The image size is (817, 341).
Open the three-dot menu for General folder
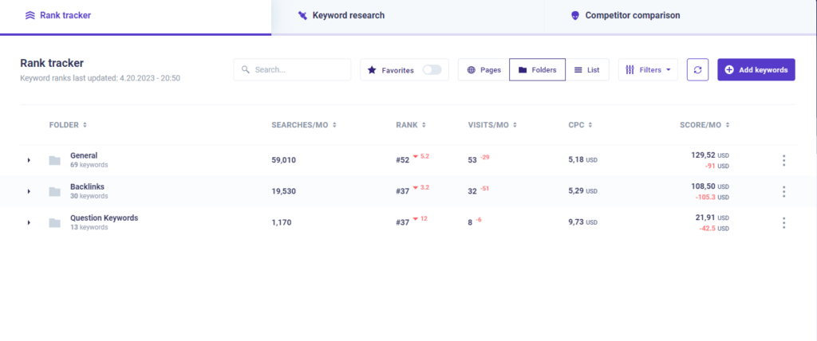coord(783,160)
